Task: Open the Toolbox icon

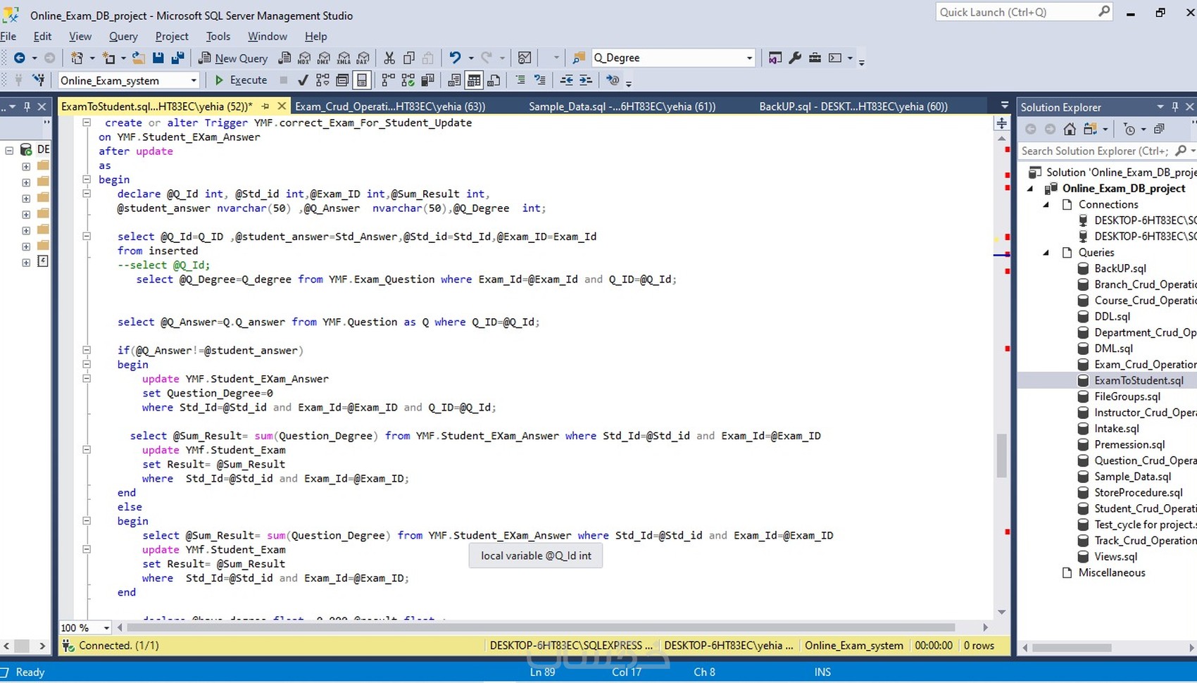Action: 815,58
